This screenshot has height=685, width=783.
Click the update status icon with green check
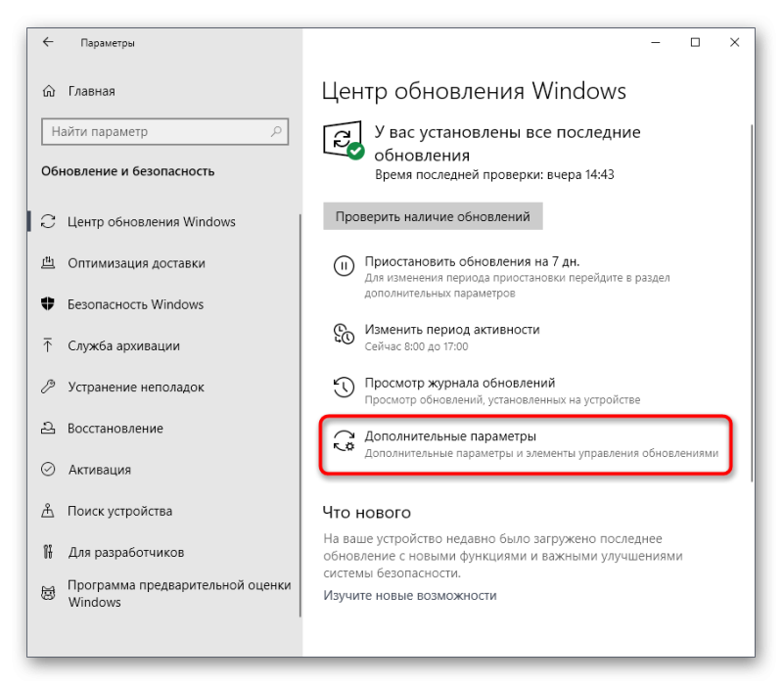click(x=344, y=140)
